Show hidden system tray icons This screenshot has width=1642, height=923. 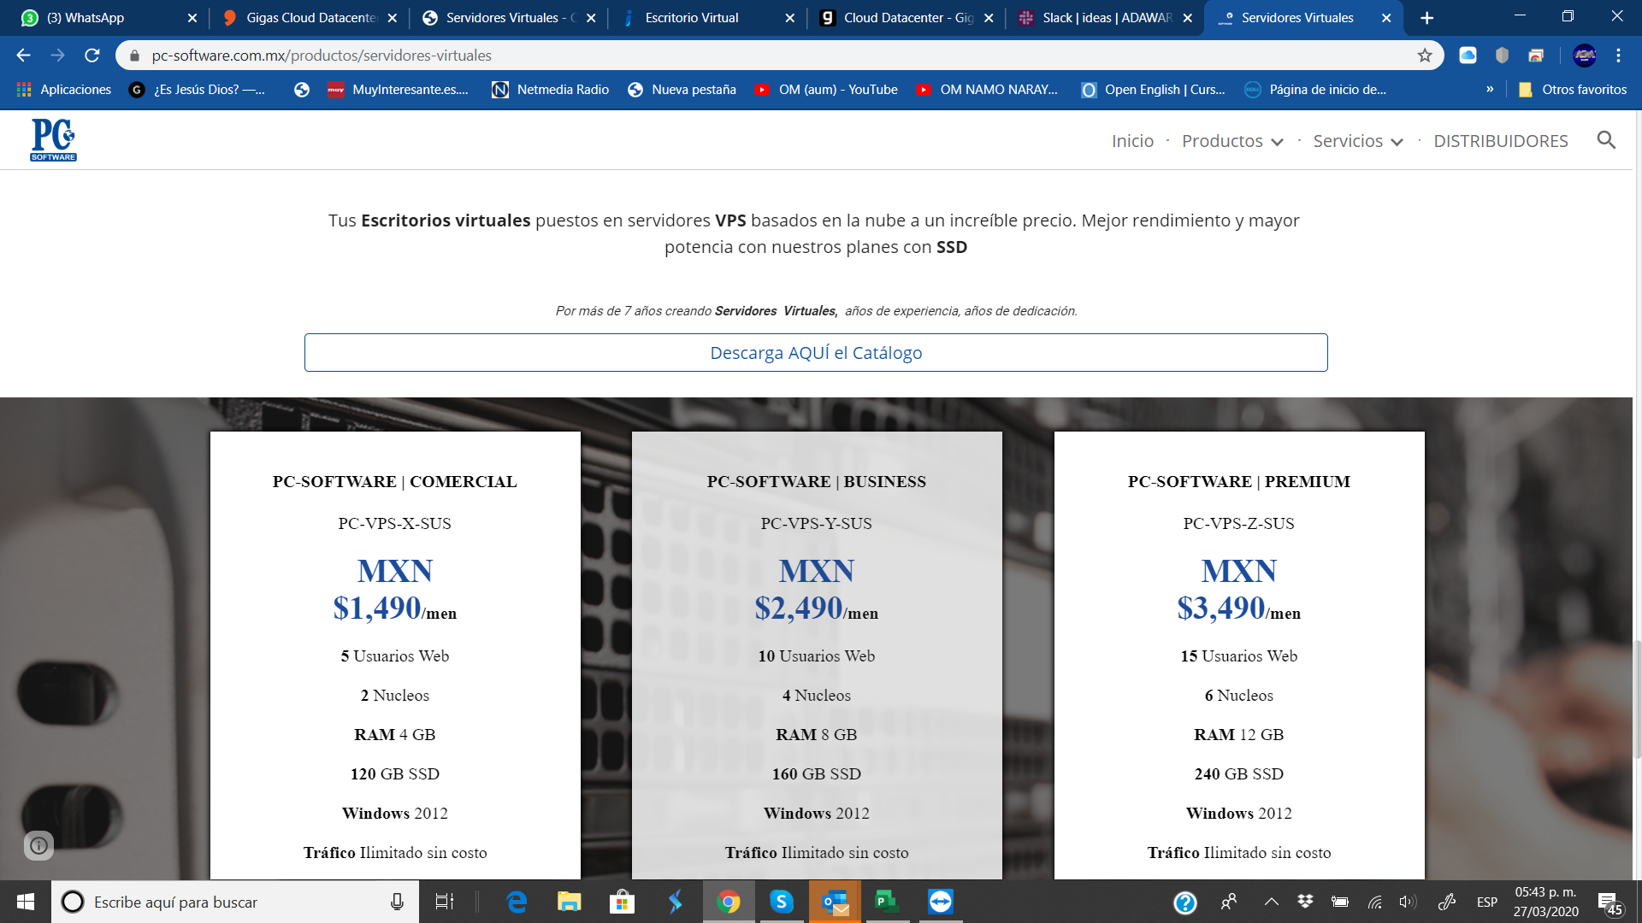[x=1271, y=902]
